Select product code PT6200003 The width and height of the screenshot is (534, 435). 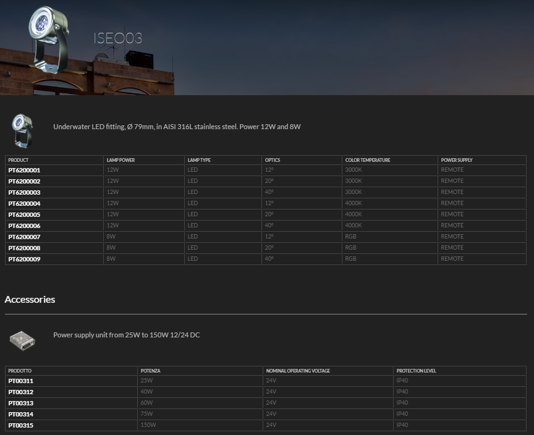[24, 192]
